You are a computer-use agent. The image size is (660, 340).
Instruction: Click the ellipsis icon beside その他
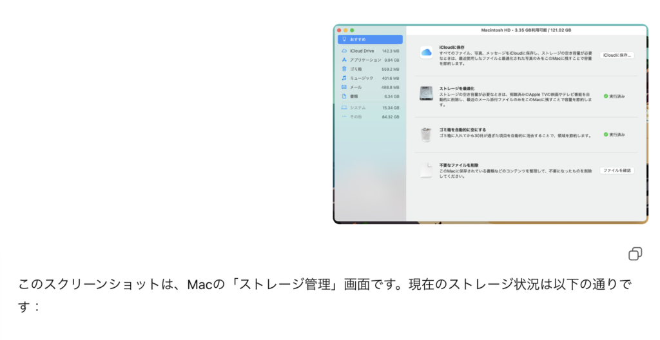[344, 117]
